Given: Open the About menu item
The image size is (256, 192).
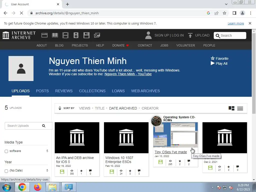Looking at the screenshot, I should [42, 45].
